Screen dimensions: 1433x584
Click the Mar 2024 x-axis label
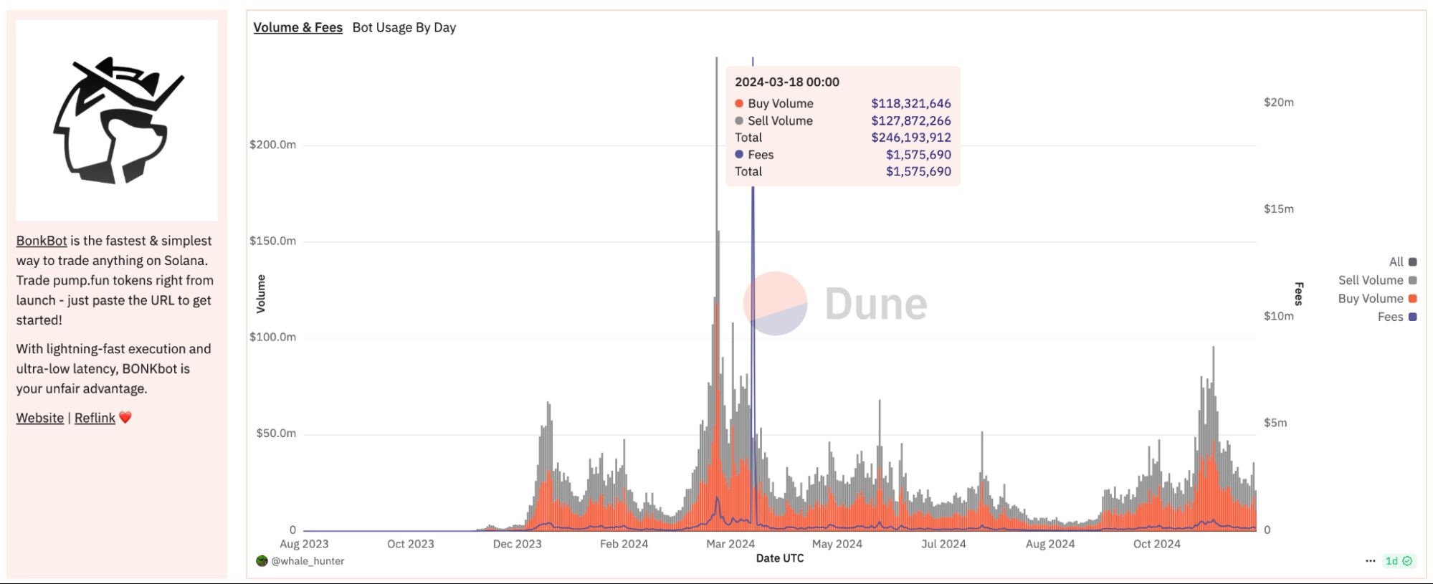point(730,544)
